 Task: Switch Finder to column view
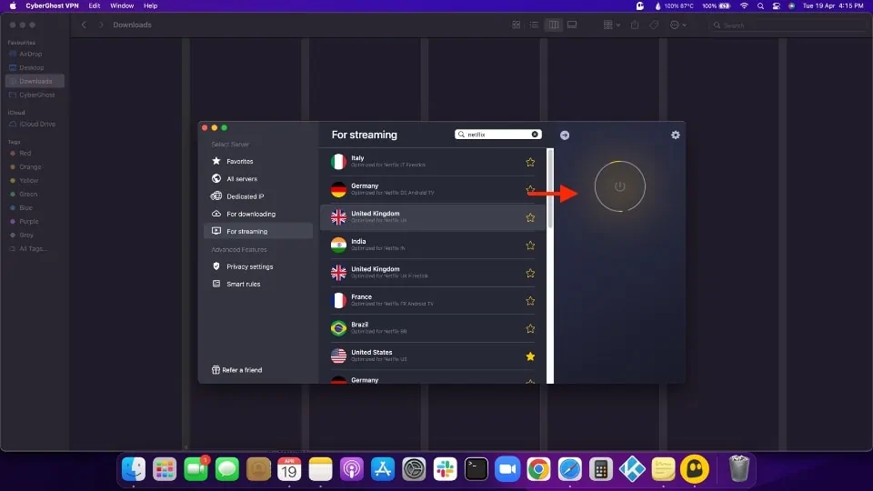554,25
